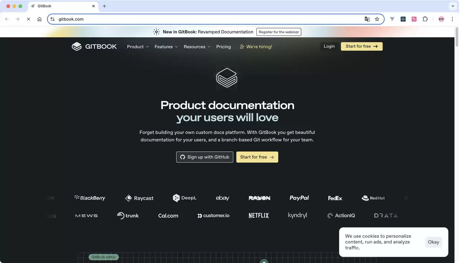Click the bookmark star icon in address bar

coord(377,19)
